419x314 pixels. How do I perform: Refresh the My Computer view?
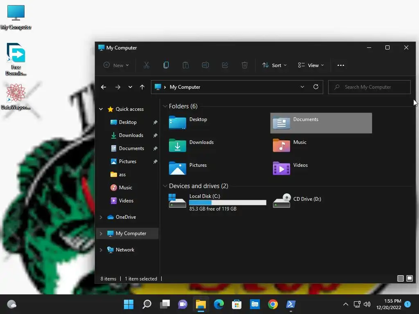[316, 87]
